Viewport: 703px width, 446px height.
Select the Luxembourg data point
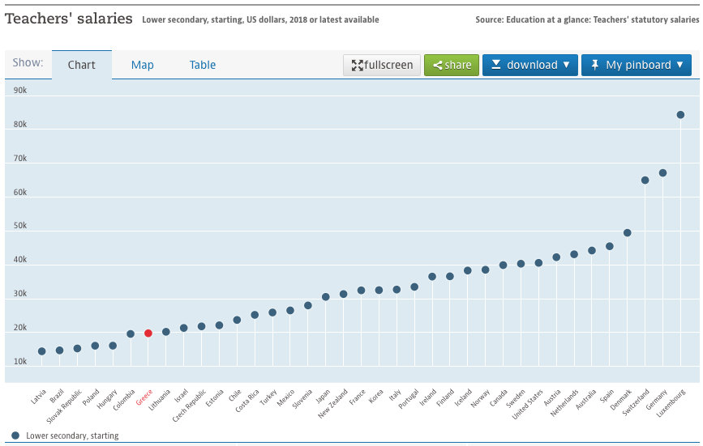680,115
